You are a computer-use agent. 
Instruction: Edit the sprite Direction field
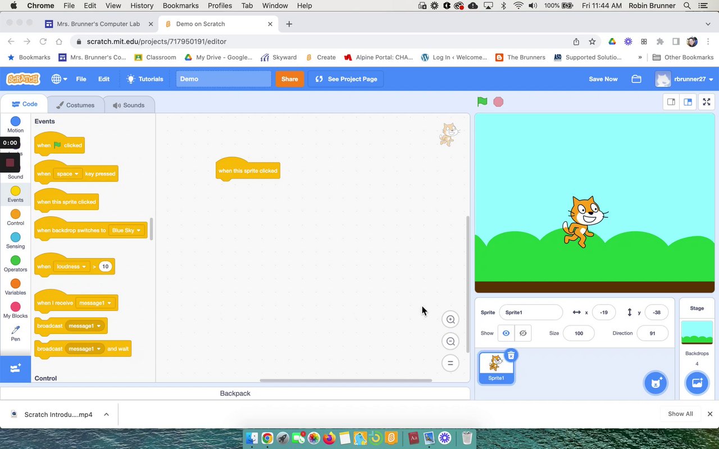(x=652, y=333)
